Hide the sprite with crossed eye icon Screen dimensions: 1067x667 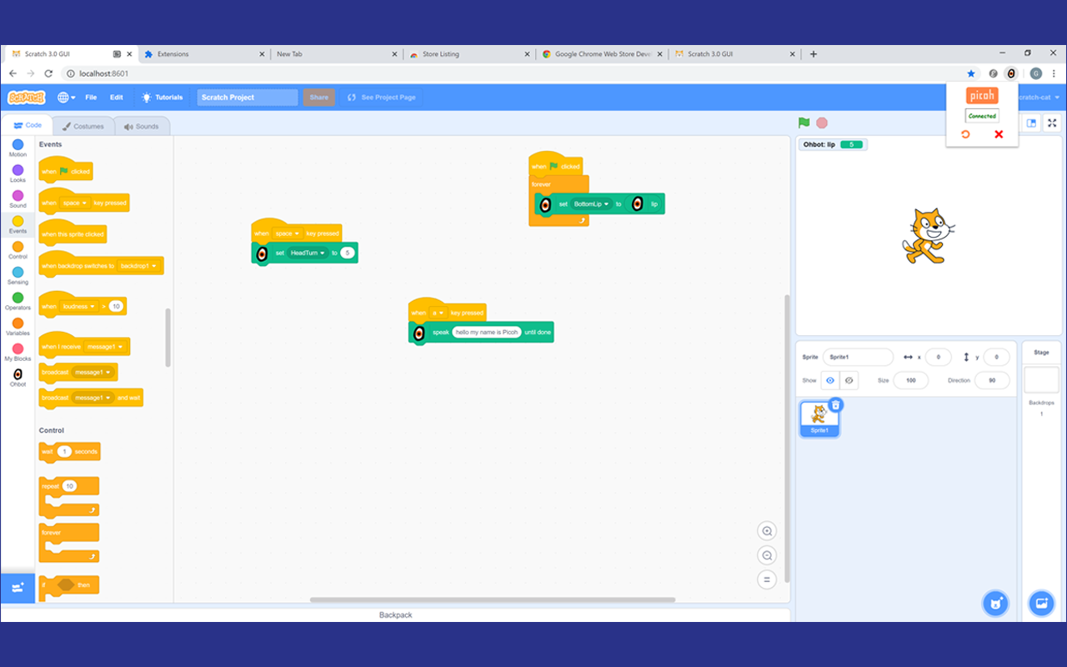point(849,380)
